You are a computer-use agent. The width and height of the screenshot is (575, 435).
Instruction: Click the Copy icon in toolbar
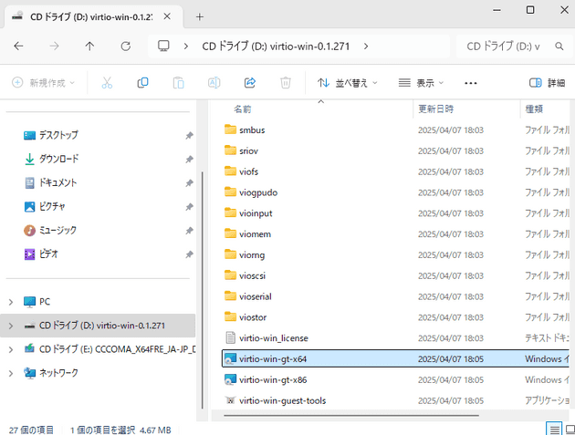pos(142,83)
